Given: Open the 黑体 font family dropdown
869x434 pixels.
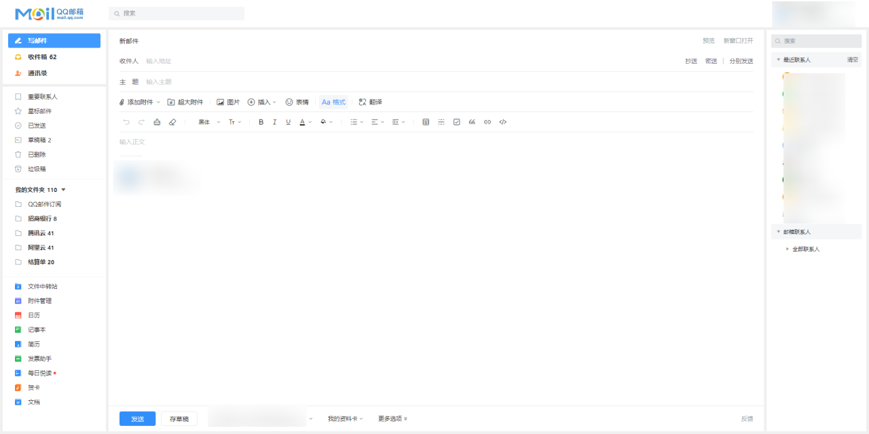Looking at the screenshot, I should tap(208, 122).
